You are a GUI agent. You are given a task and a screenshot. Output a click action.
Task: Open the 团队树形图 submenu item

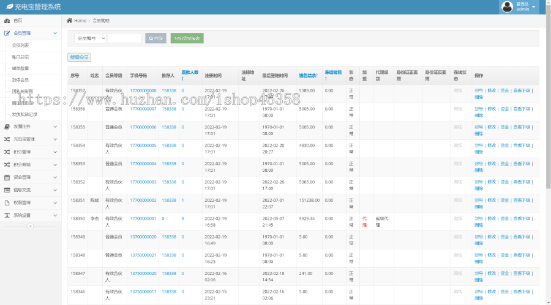(23, 91)
